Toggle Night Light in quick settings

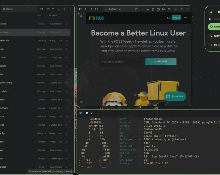tap(214, 36)
